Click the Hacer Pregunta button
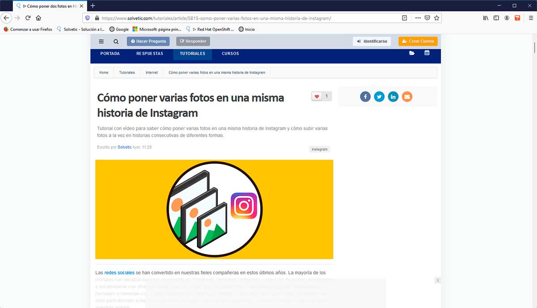This screenshot has width=537, height=308. pyautogui.click(x=148, y=41)
